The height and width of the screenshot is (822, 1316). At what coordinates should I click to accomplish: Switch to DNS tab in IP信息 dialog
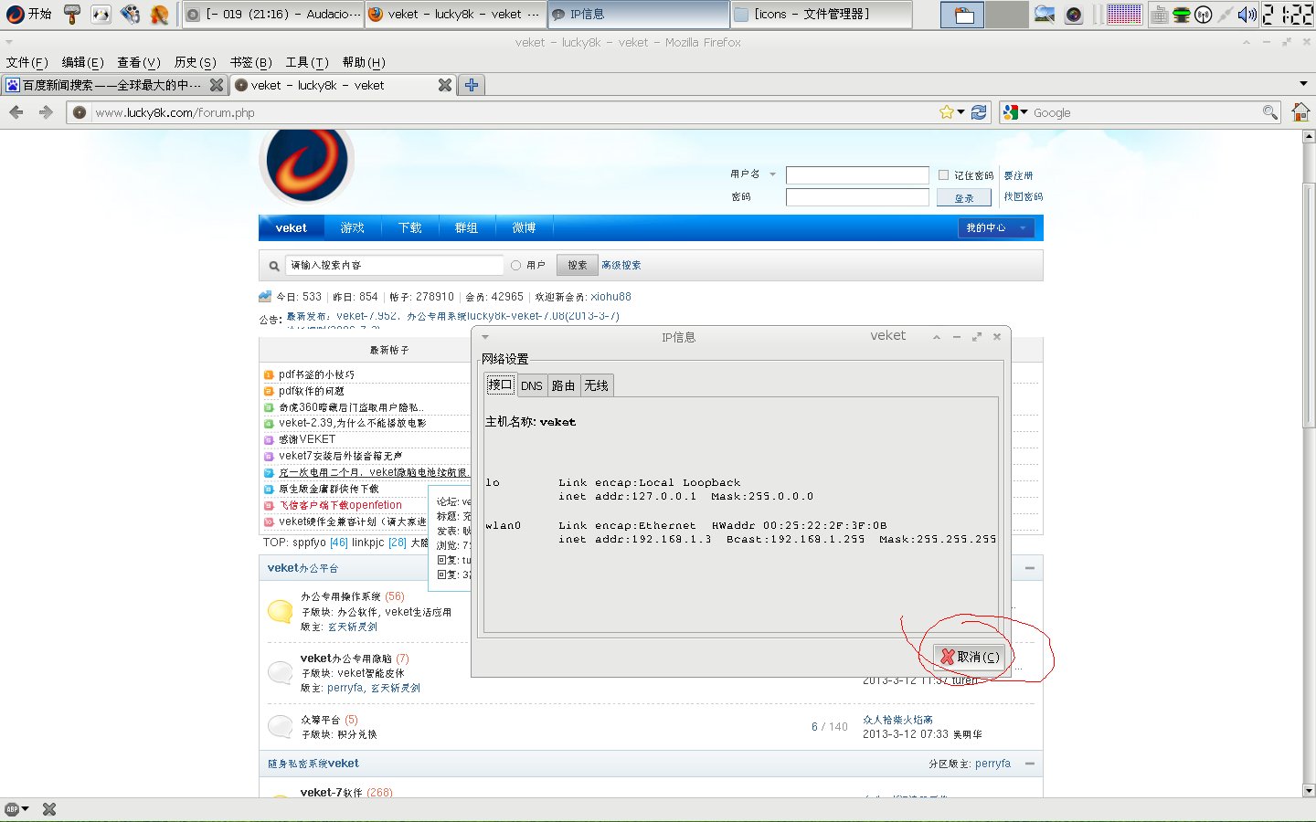click(x=532, y=385)
